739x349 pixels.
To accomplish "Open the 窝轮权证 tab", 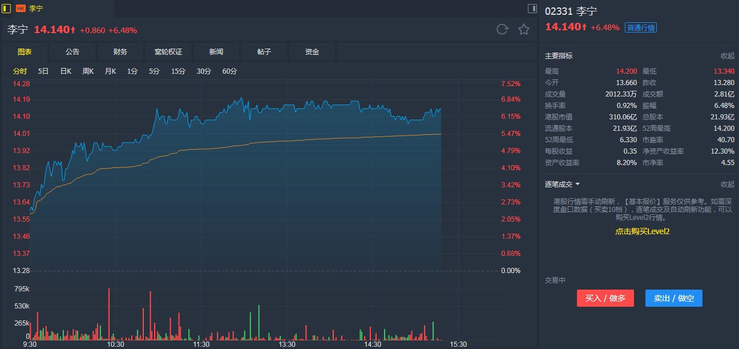I will click(168, 52).
